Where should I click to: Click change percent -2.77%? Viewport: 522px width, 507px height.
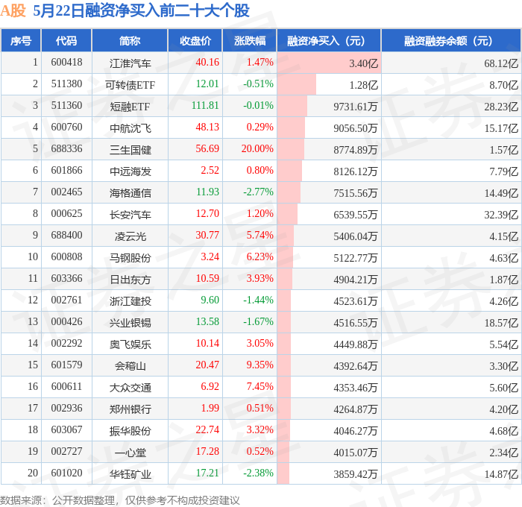(258, 192)
